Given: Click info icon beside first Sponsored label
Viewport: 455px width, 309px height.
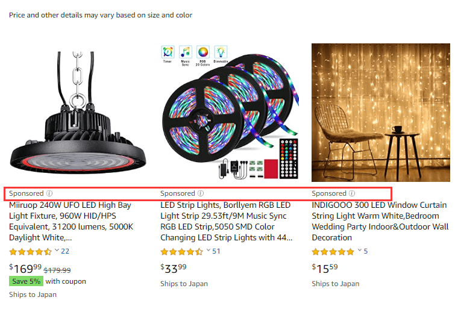Looking at the screenshot, I should [49, 193].
